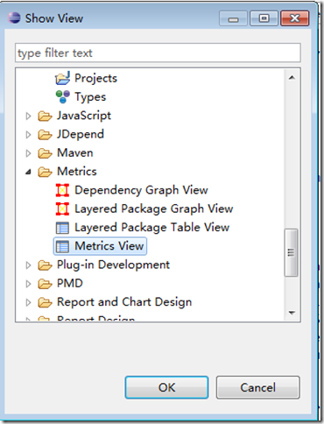
Task: Click the Metrics View table icon
Action: (62, 246)
